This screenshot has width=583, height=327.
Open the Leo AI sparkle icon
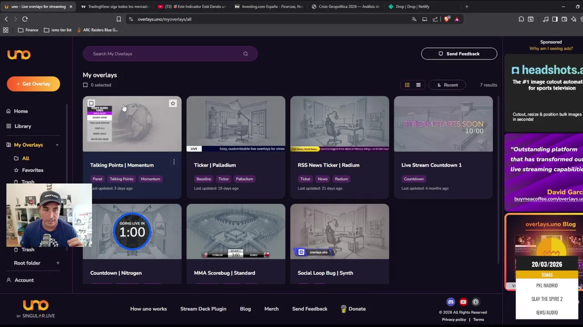tap(574, 19)
